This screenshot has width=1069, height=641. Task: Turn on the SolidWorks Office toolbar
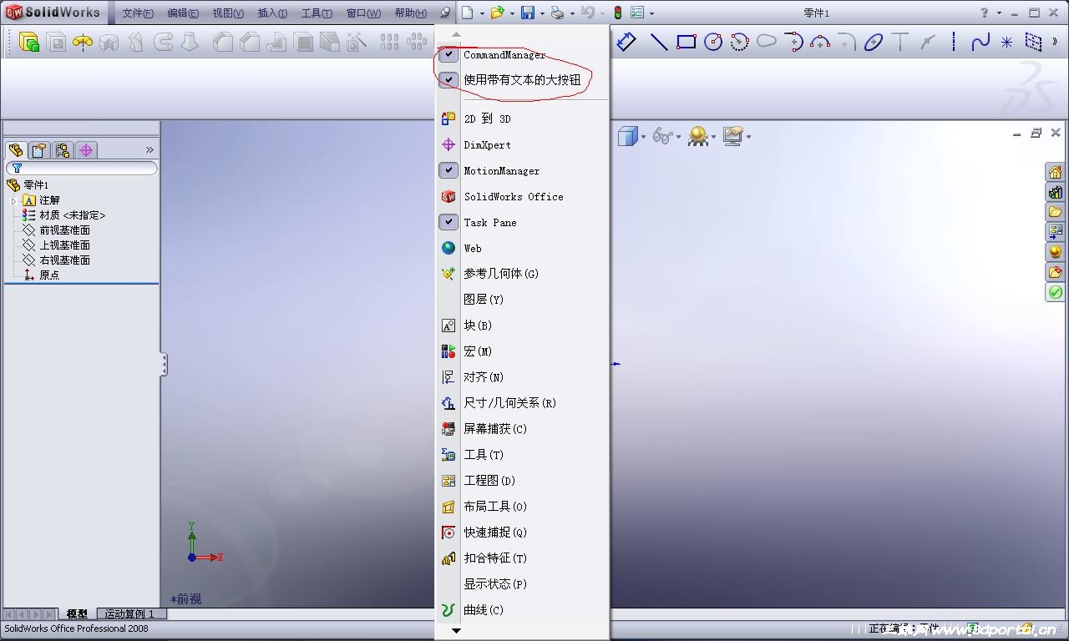(x=522, y=196)
